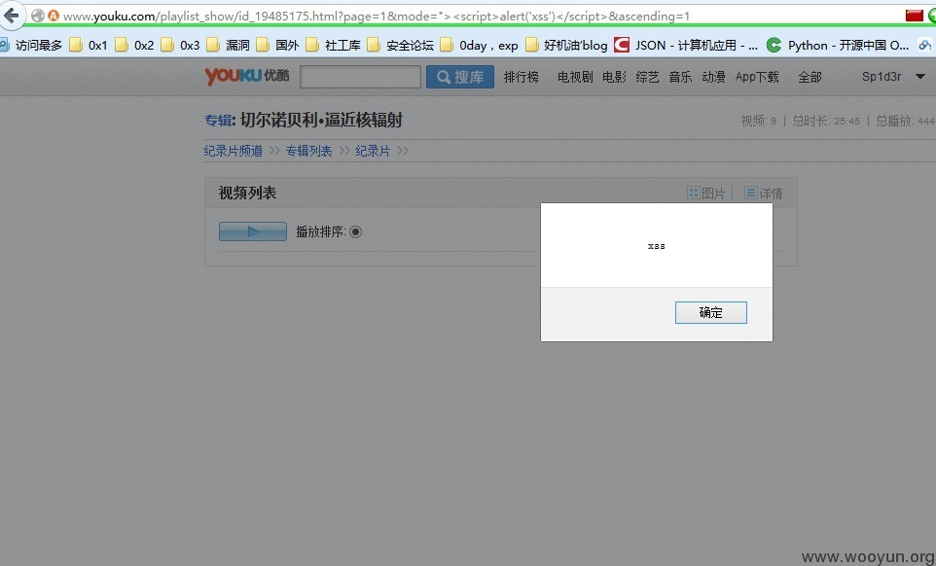Open the 电影 nav item
This screenshot has height=566, width=936.
tap(614, 77)
